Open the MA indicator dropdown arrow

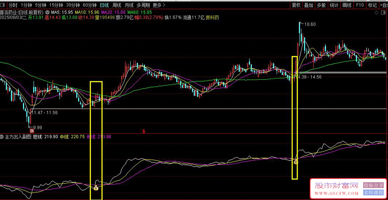(x=48, y=12)
